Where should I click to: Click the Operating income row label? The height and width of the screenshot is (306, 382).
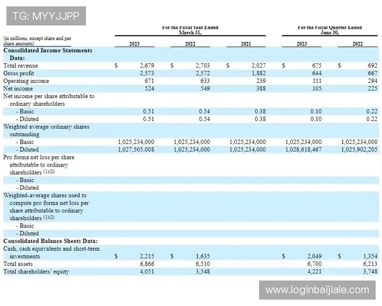(25, 81)
